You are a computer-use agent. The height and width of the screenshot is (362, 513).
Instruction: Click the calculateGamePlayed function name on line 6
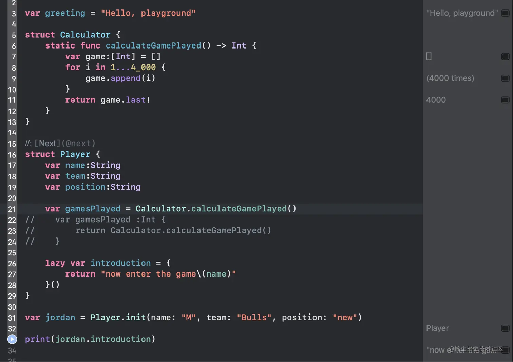153,45
